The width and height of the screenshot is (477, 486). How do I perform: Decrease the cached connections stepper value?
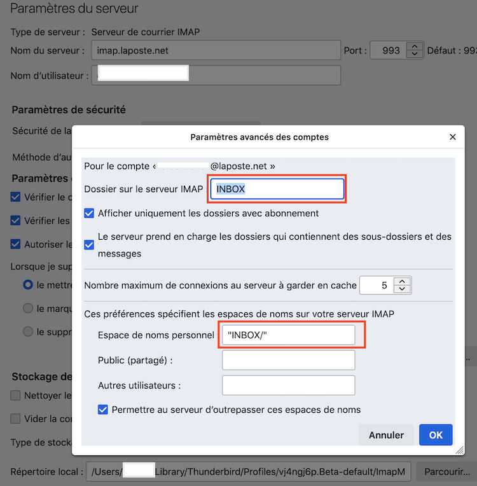click(403, 289)
